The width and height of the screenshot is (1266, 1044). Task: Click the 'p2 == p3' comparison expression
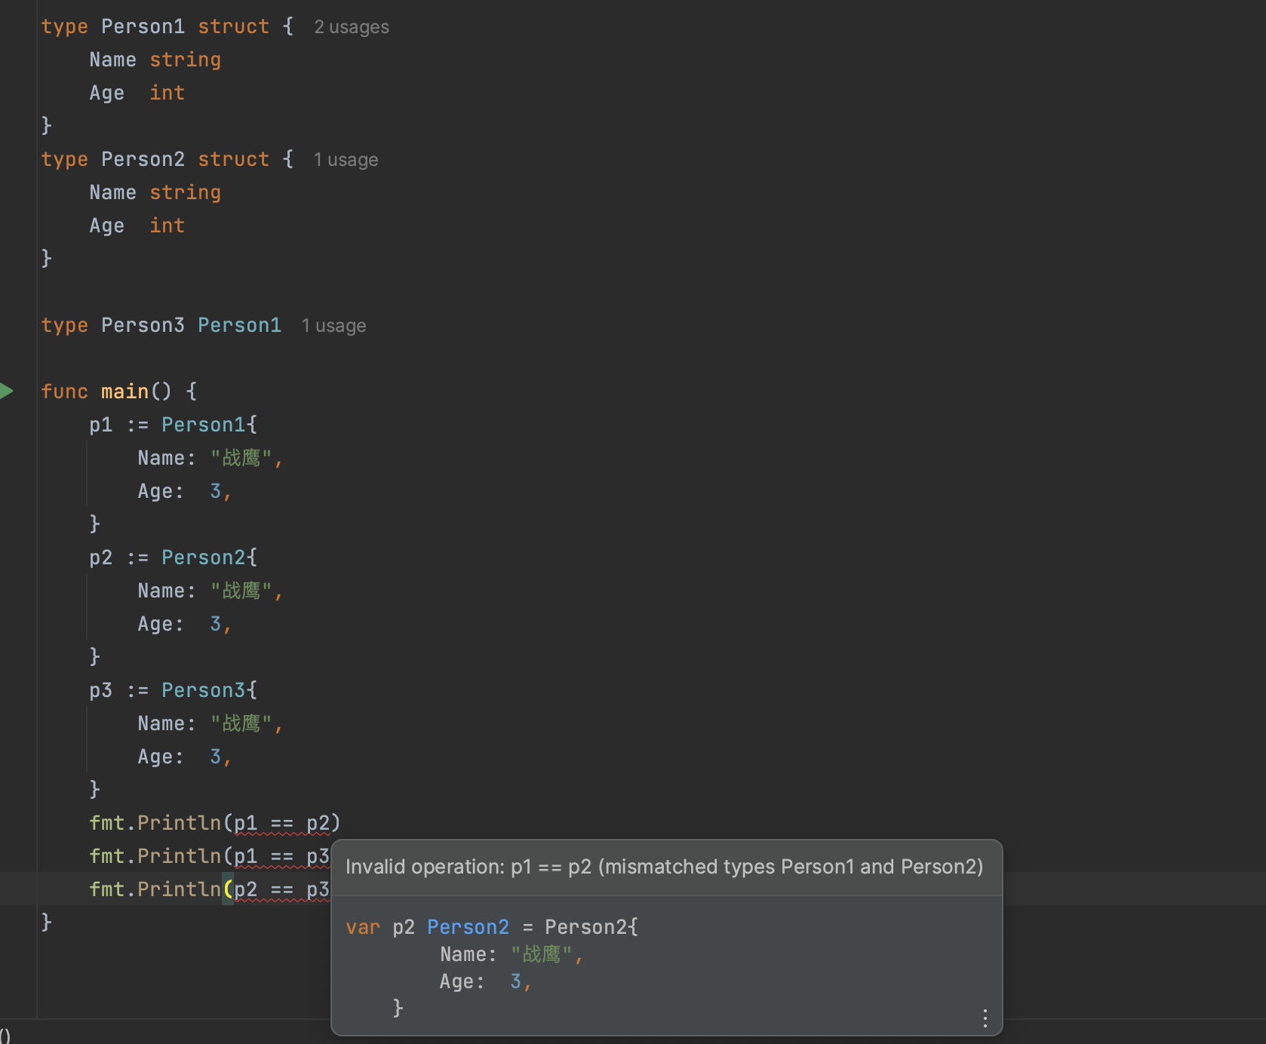pyautogui.click(x=282, y=889)
